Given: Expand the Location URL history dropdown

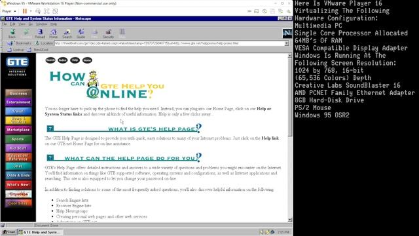Looking at the screenshot, I should point(287,43).
